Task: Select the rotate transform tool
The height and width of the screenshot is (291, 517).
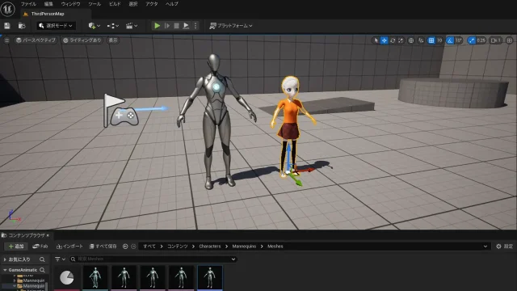Action: (393, 40)
